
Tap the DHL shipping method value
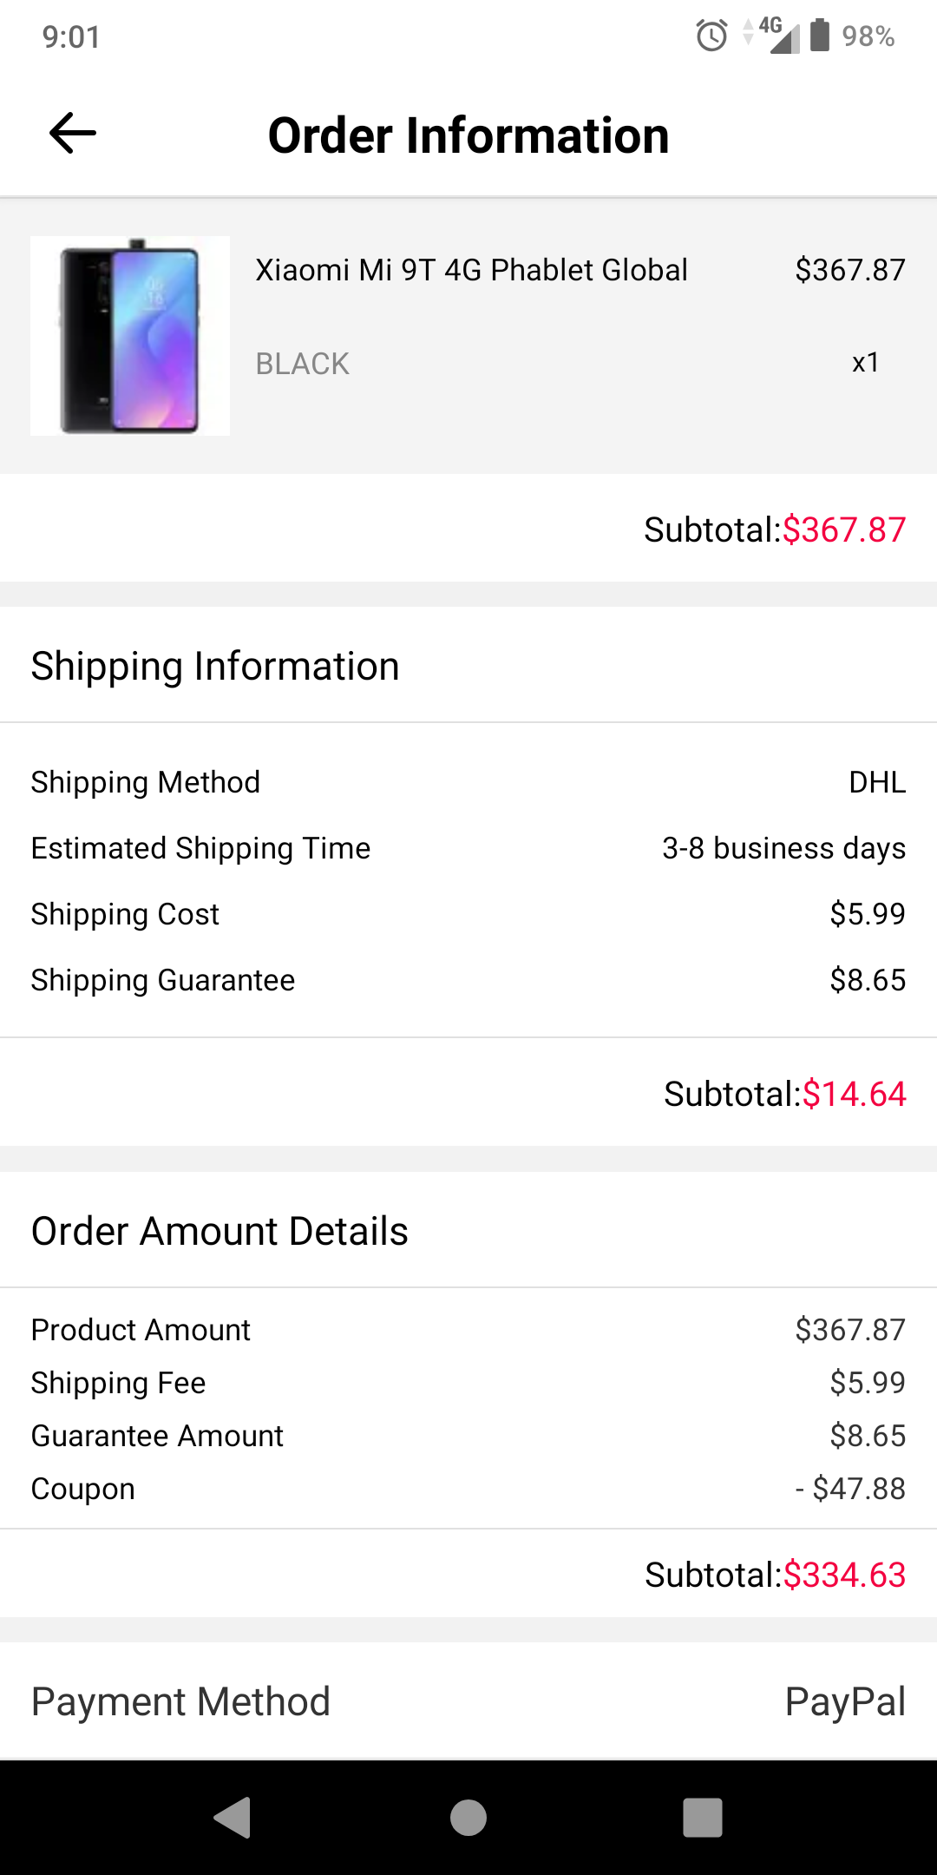876,782
